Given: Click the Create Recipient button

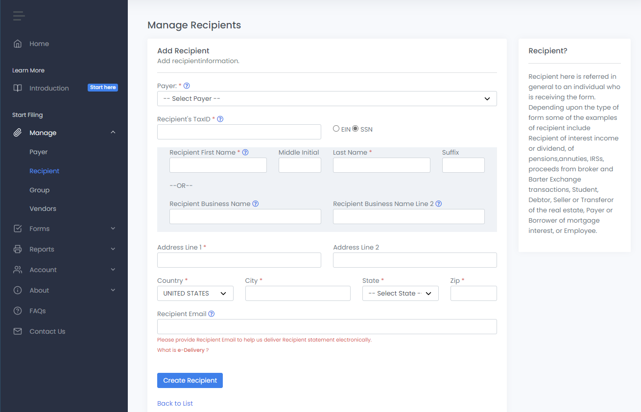Looking at the screenshot, I should (190, 381).
